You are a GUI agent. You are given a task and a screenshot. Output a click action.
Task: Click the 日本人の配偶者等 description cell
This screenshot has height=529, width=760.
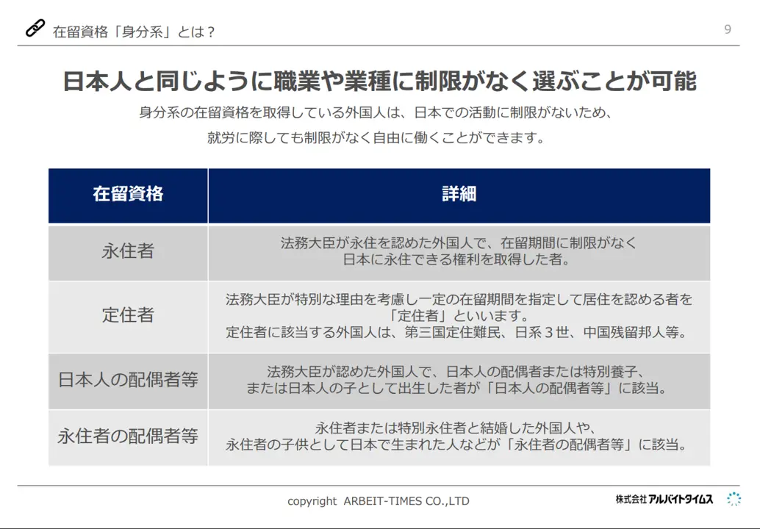(459, 380)
